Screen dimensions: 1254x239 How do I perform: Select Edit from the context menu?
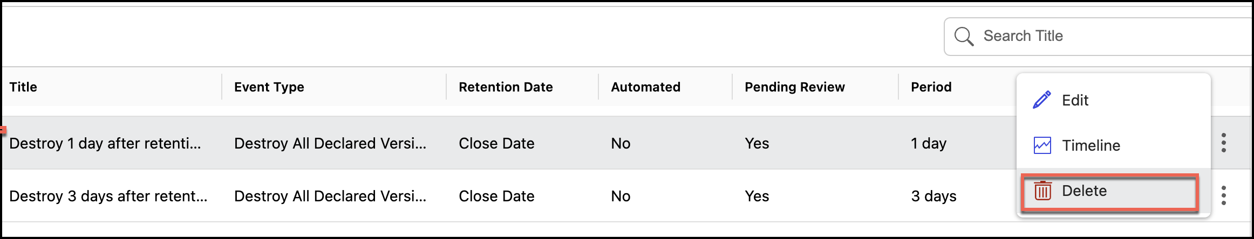point(1075,101)
